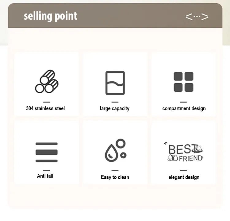Click the dash above "compartment design"
This screenshot has width=230, height=221.
183,102
